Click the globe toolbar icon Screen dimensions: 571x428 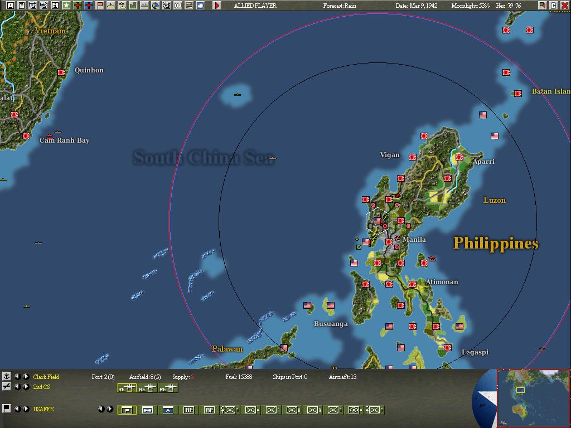(x=156, y=6)
